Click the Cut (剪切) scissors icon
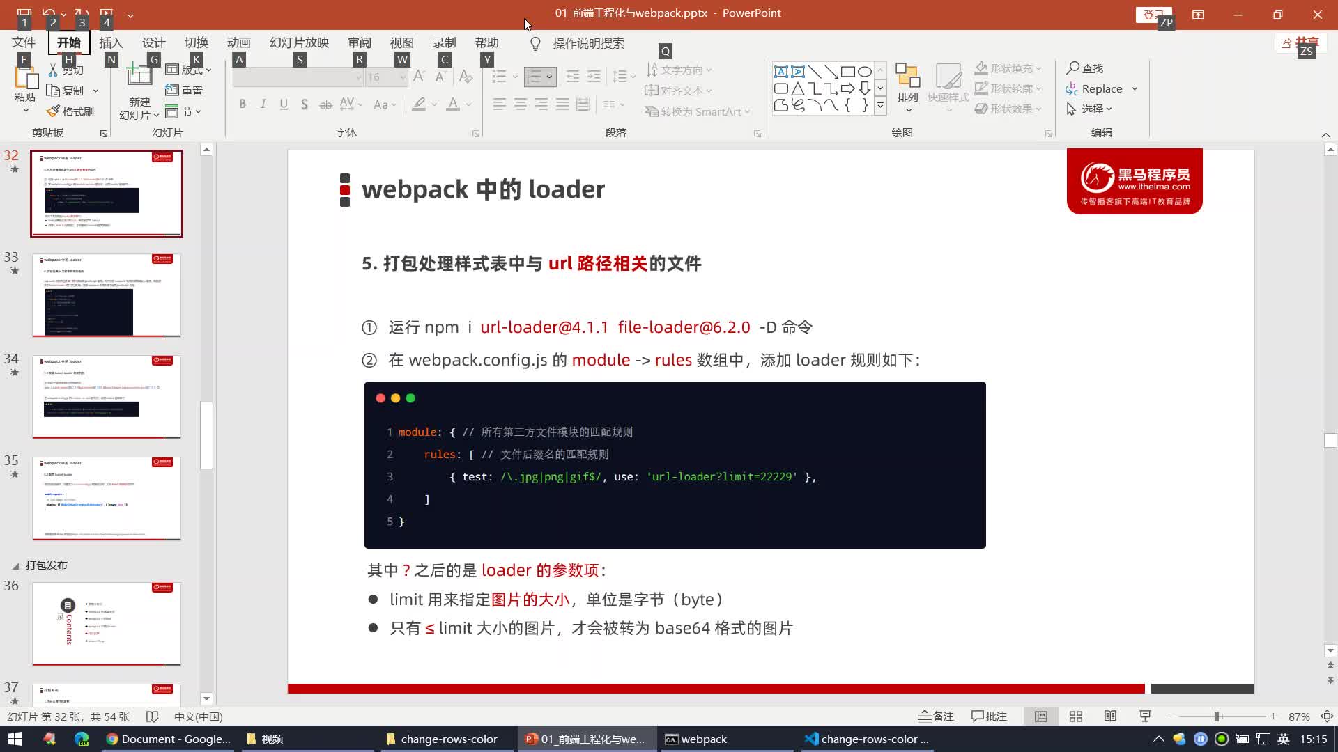This screenshot has width=1338, height=752. pos(53,70)
